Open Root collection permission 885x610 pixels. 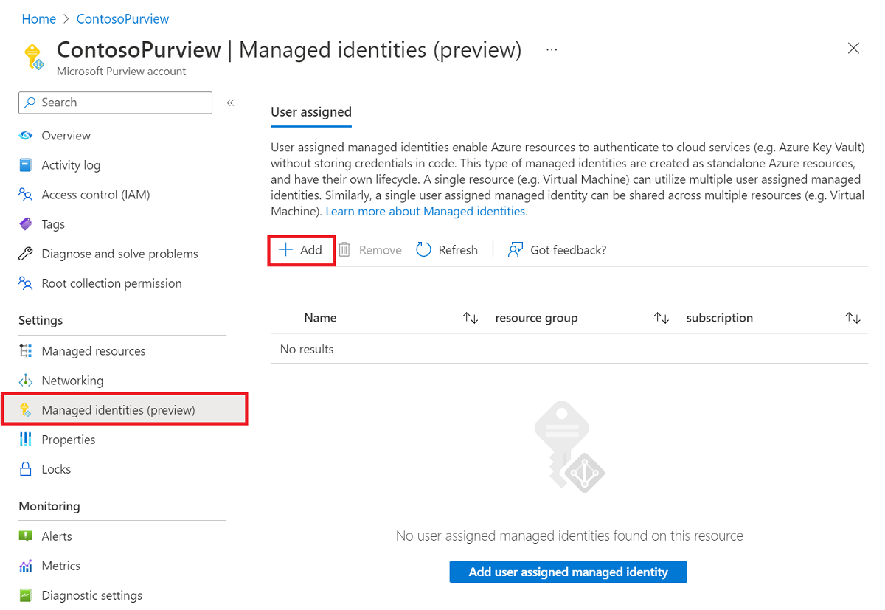click(111, 283)
